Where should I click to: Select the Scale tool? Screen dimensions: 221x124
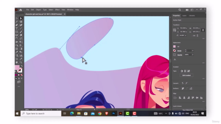point(21,39)
